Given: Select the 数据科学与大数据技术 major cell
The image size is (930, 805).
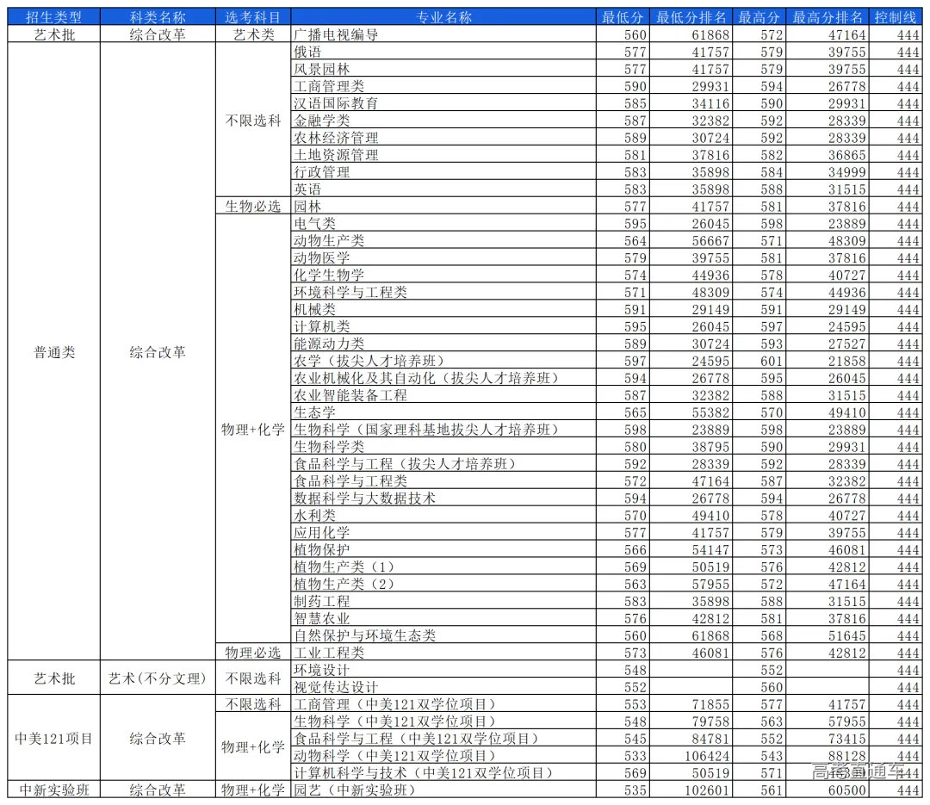Looking at the screenshot, I should coord(364,498).
